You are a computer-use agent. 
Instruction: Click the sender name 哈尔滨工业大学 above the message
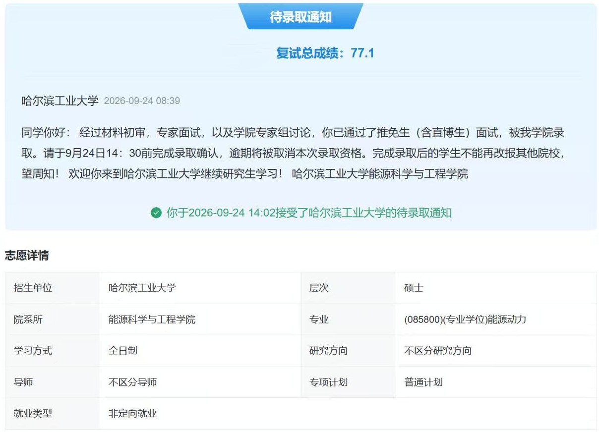[x=60, y=101]
